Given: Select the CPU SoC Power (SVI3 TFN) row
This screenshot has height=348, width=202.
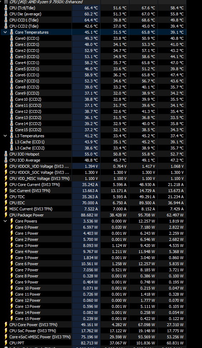Looking at the screenshot, I should pyautogui.click(x=93, y=331).
